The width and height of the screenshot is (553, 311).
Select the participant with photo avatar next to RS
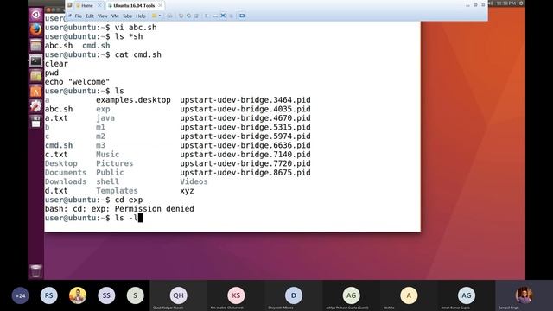tap(78, 295)
